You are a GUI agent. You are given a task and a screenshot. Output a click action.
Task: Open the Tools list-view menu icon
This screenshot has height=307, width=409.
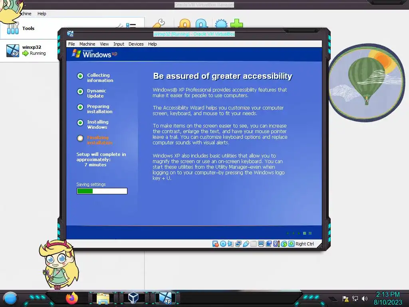coord(131,25)
